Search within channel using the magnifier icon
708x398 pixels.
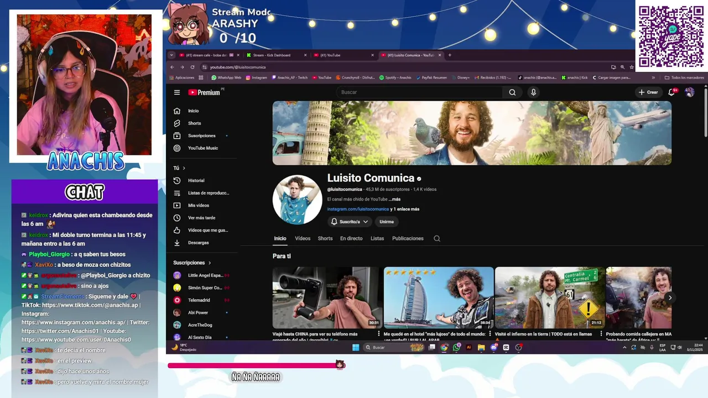[x=437, y=239]
